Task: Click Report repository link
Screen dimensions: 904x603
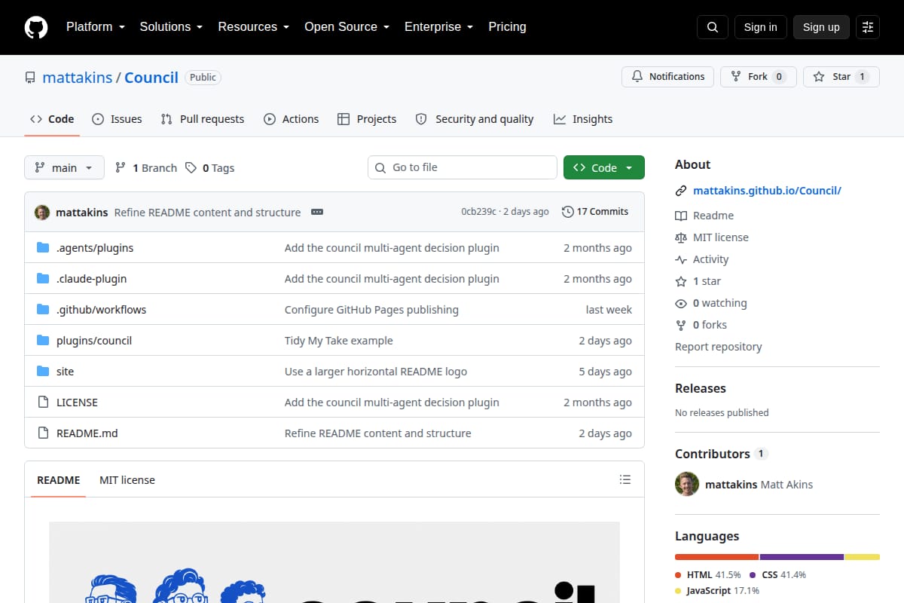Action: click(718, 347)
